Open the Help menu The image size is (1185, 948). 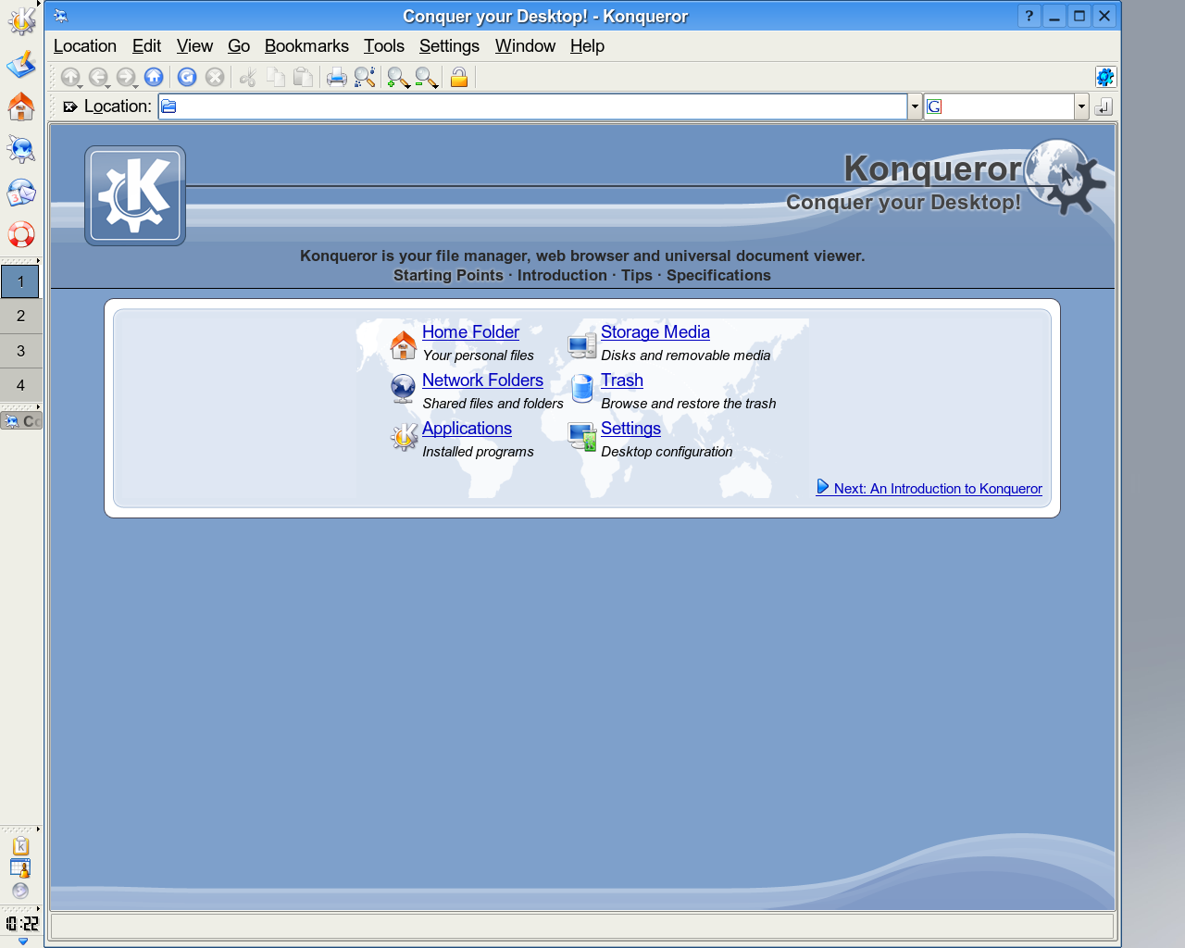[x=587, y=46]
